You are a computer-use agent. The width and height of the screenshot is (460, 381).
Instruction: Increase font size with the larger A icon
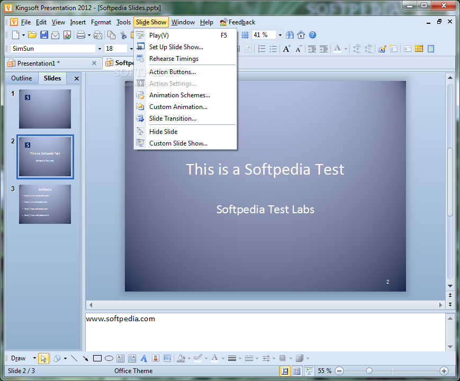click(x=287, y=49)
